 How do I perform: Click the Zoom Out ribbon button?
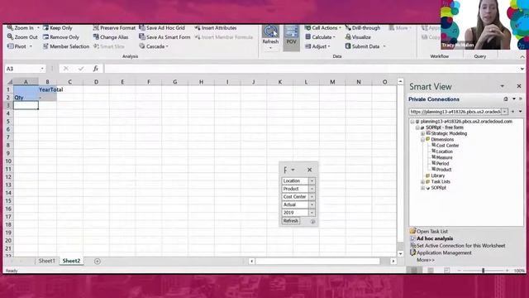(22, 37)
